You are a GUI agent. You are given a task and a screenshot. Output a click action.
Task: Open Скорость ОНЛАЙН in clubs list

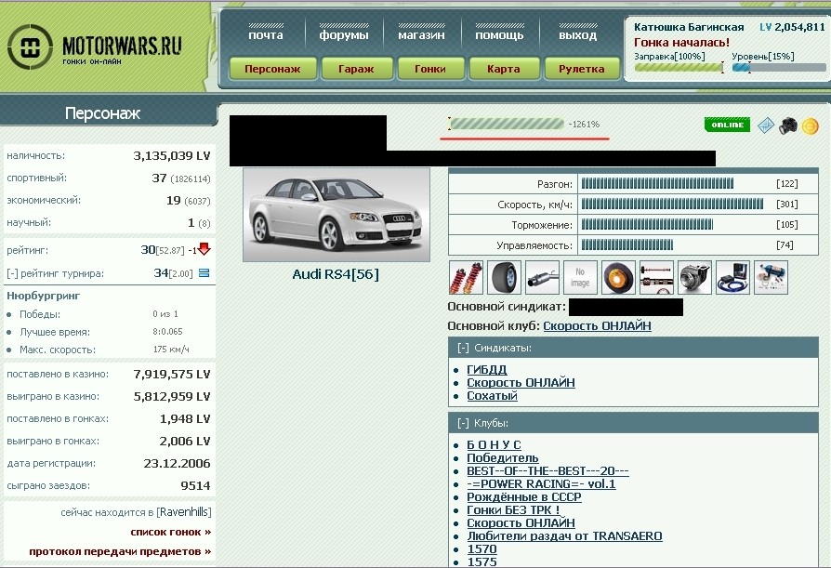pos(521,523)
